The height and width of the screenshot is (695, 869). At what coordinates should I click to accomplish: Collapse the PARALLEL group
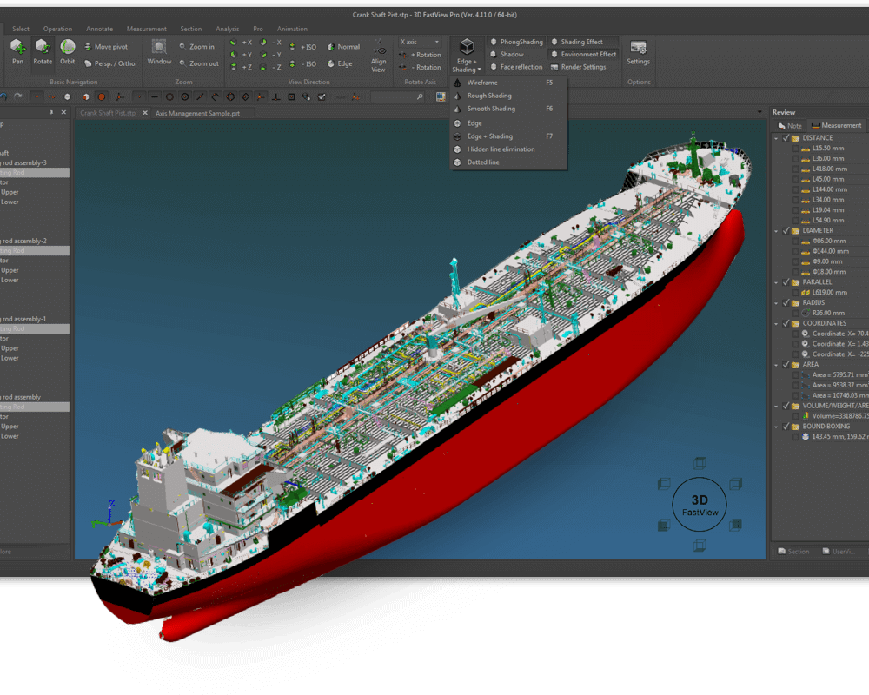coord(776,282)
